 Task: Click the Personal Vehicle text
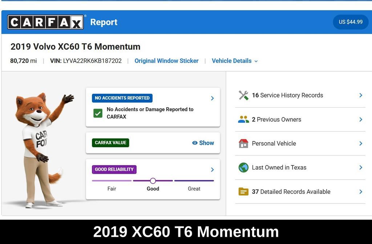coord(274,144)
